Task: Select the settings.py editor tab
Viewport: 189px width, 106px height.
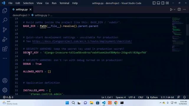Action: click(x=22, y=9)
